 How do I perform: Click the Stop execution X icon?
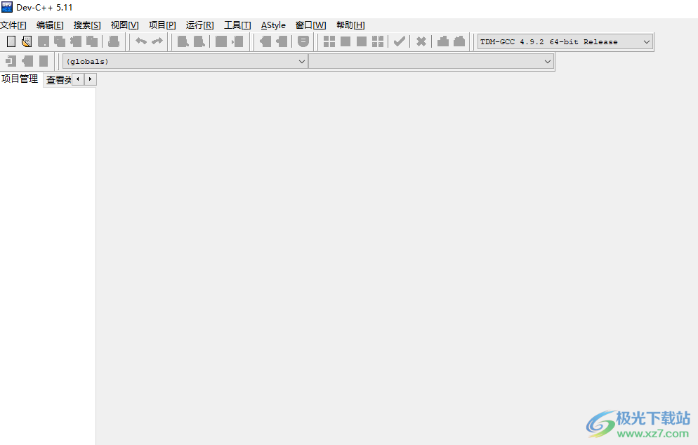tap(421, 41)
